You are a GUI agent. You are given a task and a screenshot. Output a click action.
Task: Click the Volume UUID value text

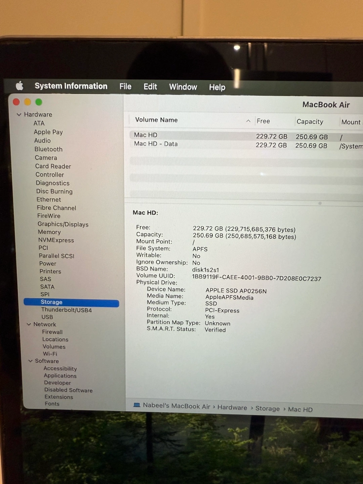tap(256, 278)
